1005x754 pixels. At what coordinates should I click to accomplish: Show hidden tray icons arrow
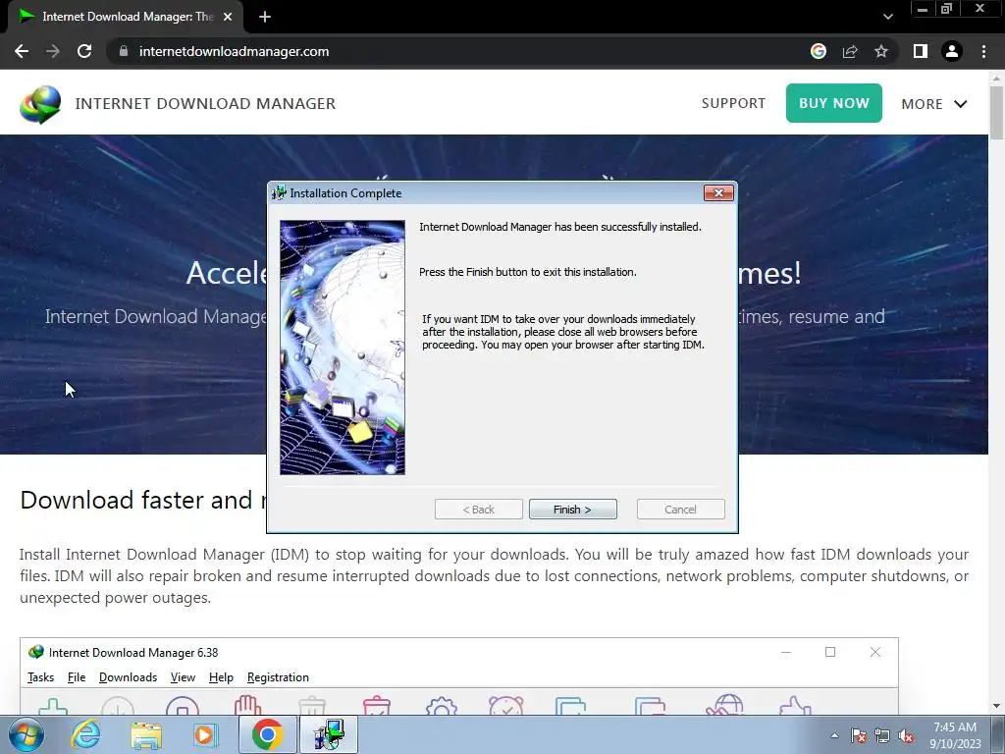pos(834,735)
